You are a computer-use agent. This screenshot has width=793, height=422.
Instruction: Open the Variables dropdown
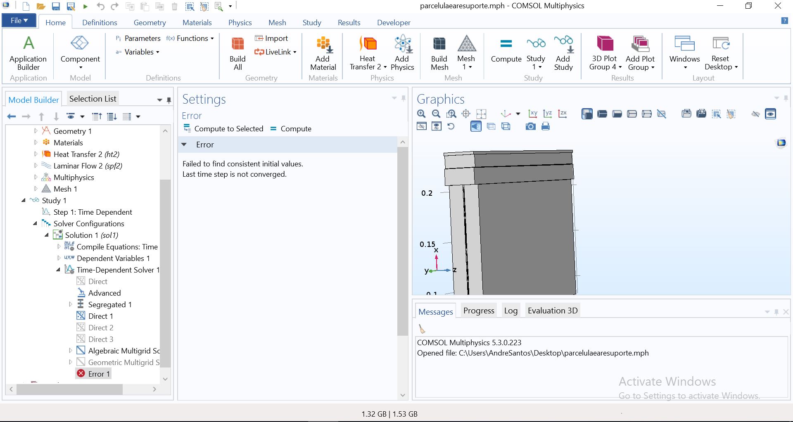[x=138, y=52]
